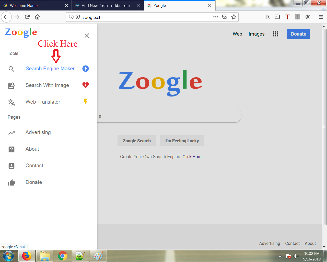Screen dimensions: 327x262
Task: Click the red heart badge icon
Action: pyautogui.click(x=86, y=85)
